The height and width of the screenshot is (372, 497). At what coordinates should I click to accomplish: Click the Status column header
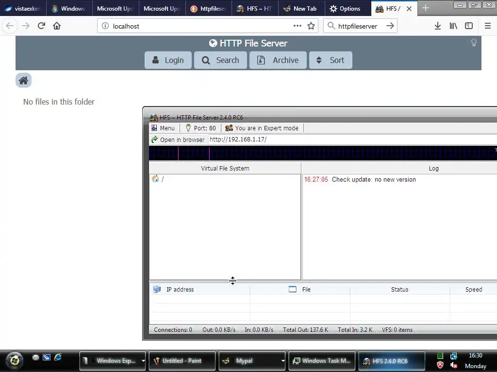click(400, 290)
